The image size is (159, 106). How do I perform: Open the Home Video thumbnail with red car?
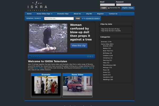(77, 85)
